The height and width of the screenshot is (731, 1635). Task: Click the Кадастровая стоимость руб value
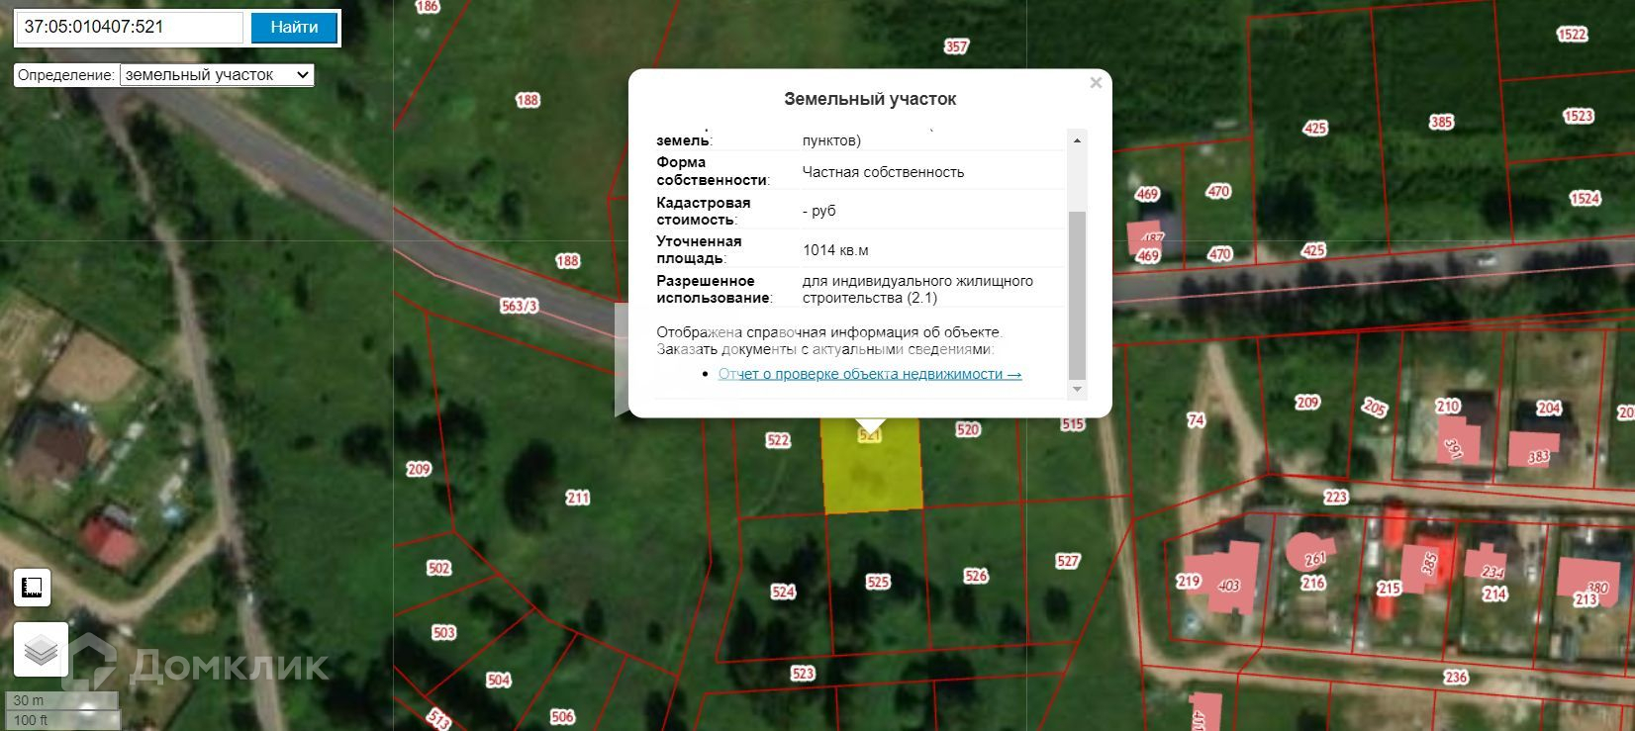tap(819, 211)
